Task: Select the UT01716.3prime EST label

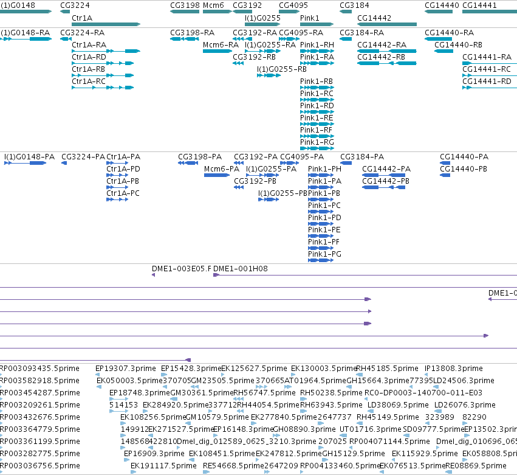Action: 371,430
